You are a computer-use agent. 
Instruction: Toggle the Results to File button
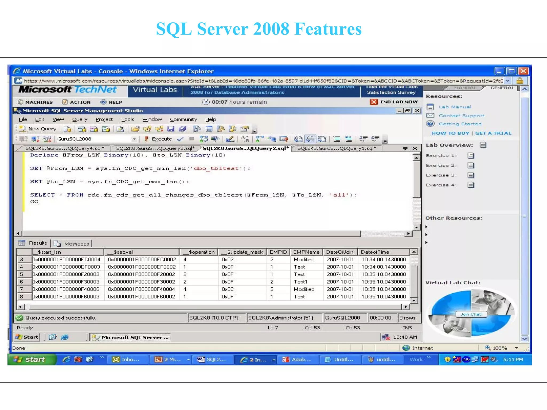[322, 139]
